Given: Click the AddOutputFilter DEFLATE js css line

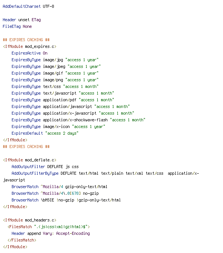Looking at the screenshot, I should click(45, 167).
